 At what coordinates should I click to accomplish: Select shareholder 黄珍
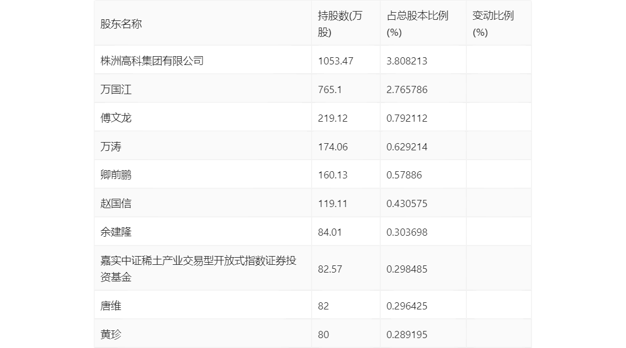tap(110, 335)
